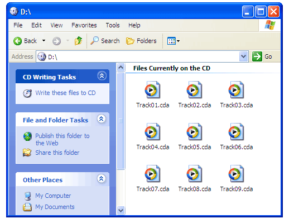Open the Help menu
This screenshot has width=294, height=223.
(x=134, y=25)
